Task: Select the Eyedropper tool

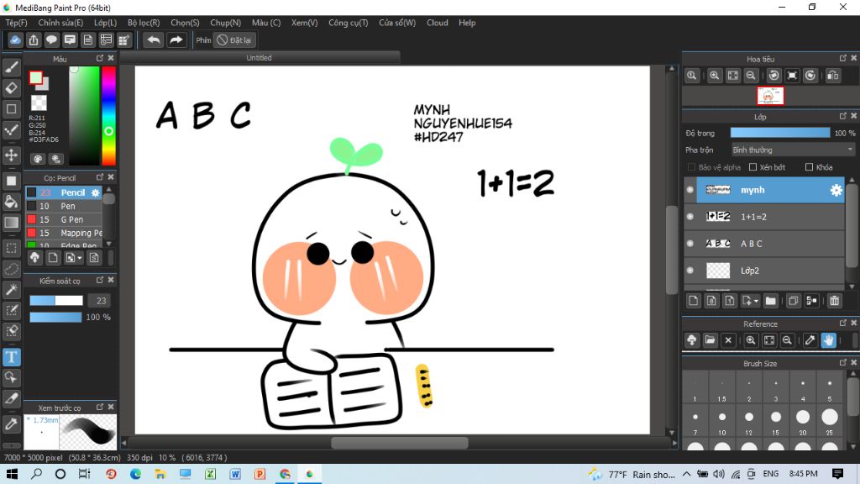Action: (12, 424)
